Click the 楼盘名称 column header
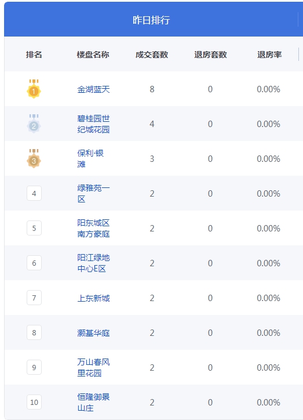This screenshot has width=303, height=420. point(93,55)
